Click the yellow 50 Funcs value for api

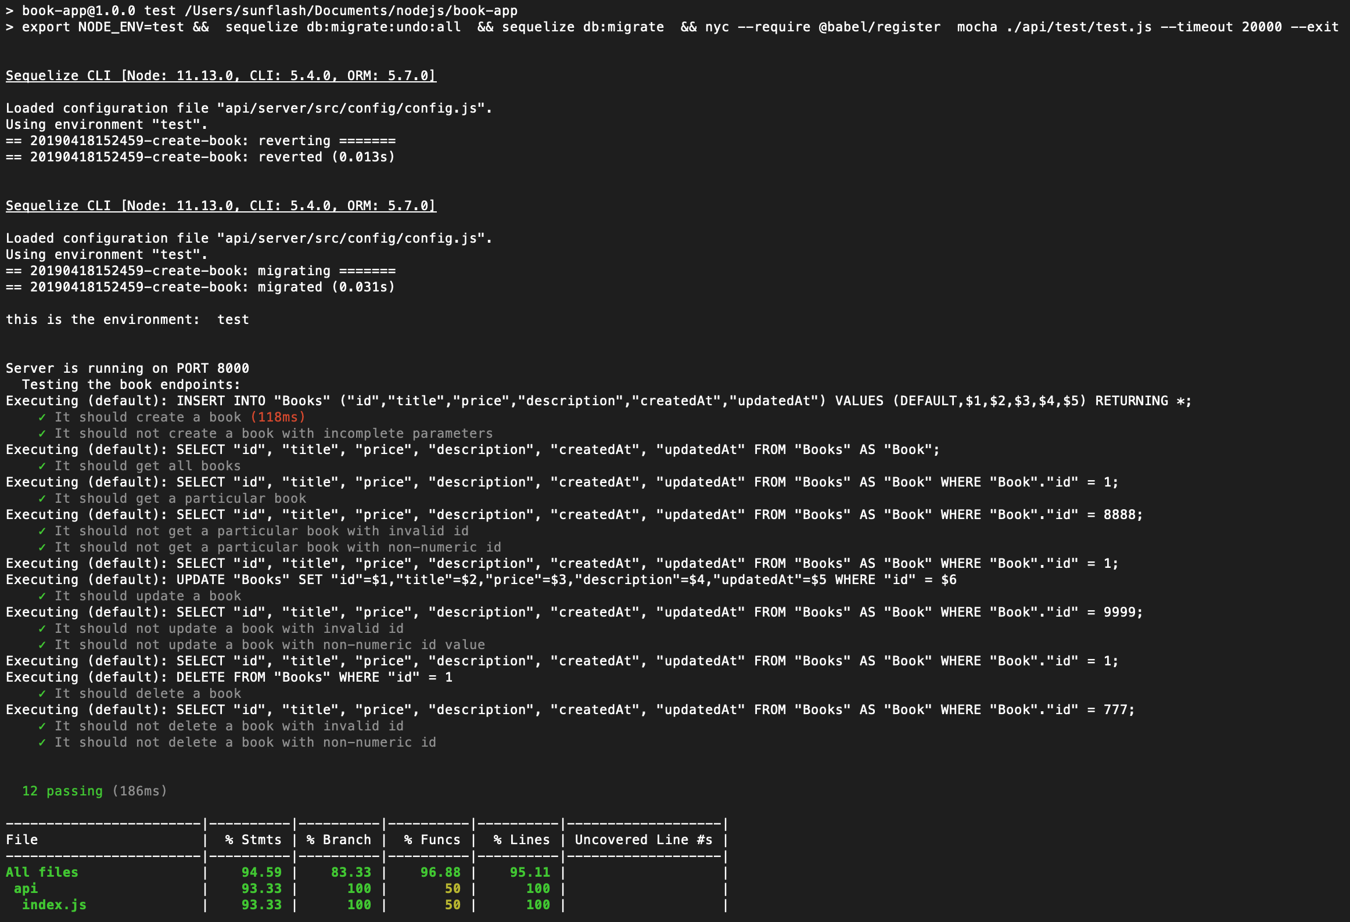pyautogui.click(x=453, y=889)
